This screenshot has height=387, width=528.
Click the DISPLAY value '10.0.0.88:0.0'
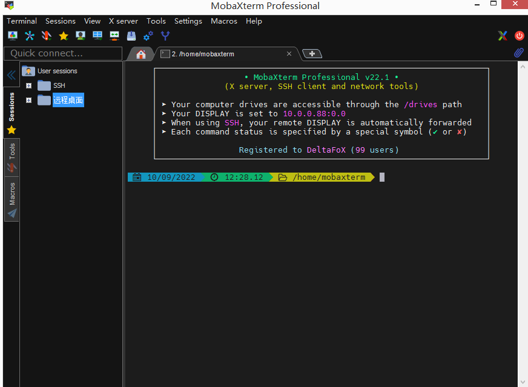[314, 113]
